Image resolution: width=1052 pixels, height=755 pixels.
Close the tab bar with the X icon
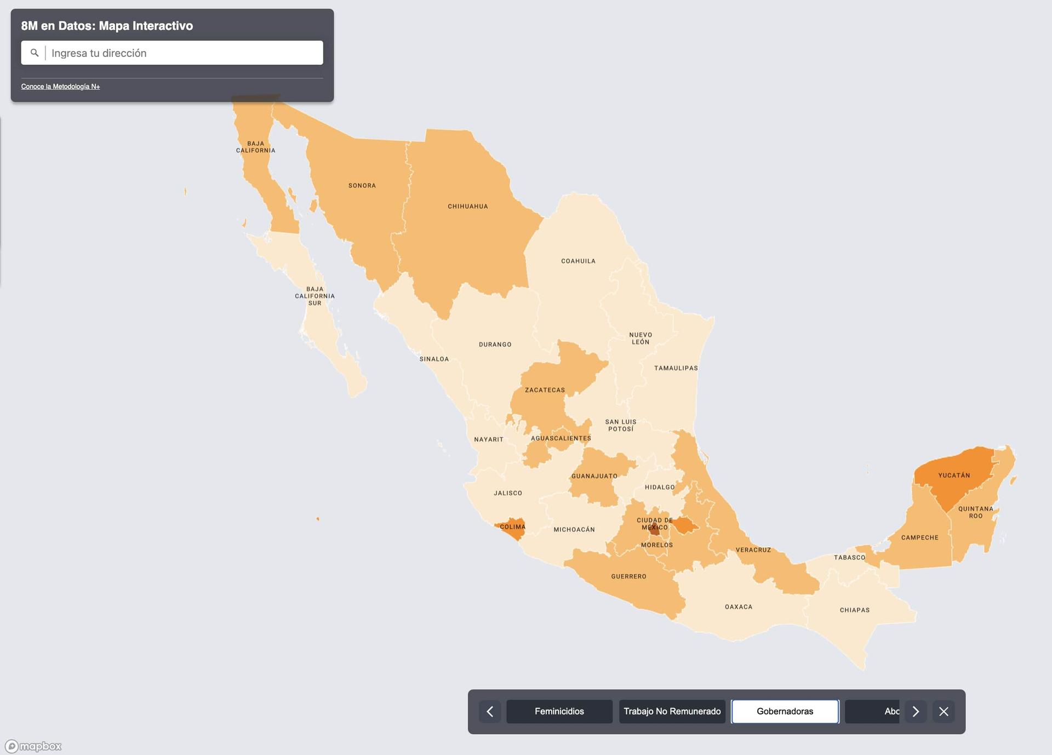tap(944, 711)
